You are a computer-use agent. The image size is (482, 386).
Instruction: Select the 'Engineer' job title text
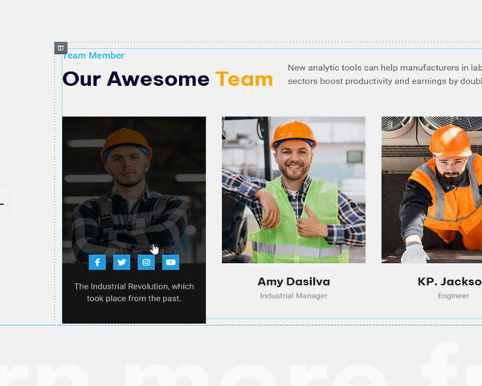point(453,296)
